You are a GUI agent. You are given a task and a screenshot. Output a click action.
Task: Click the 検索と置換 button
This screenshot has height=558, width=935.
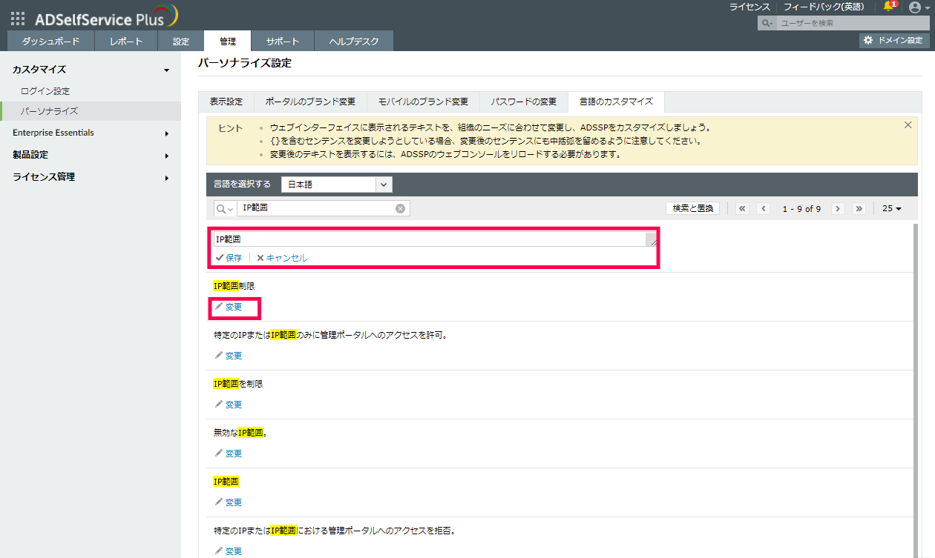coord(692,209)
